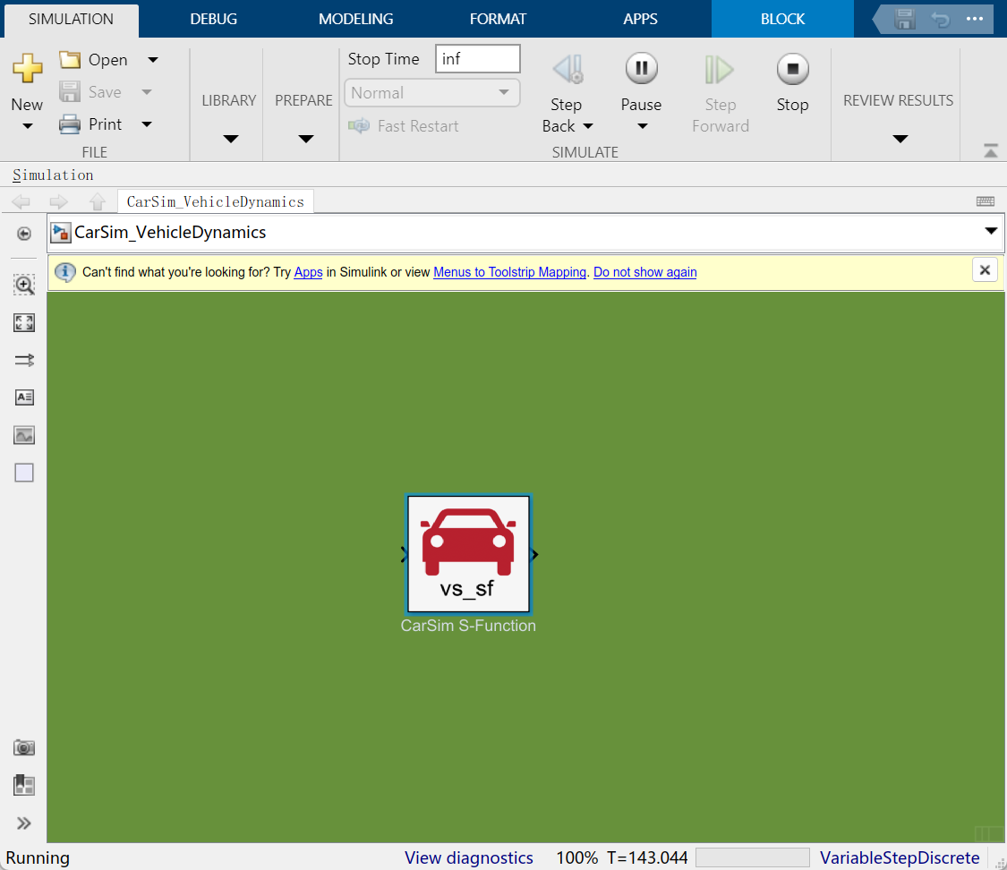This screenshot has height=870, width=1007.
Task: Switch to the DEBUG tab
Action: (x=213, y=20)
